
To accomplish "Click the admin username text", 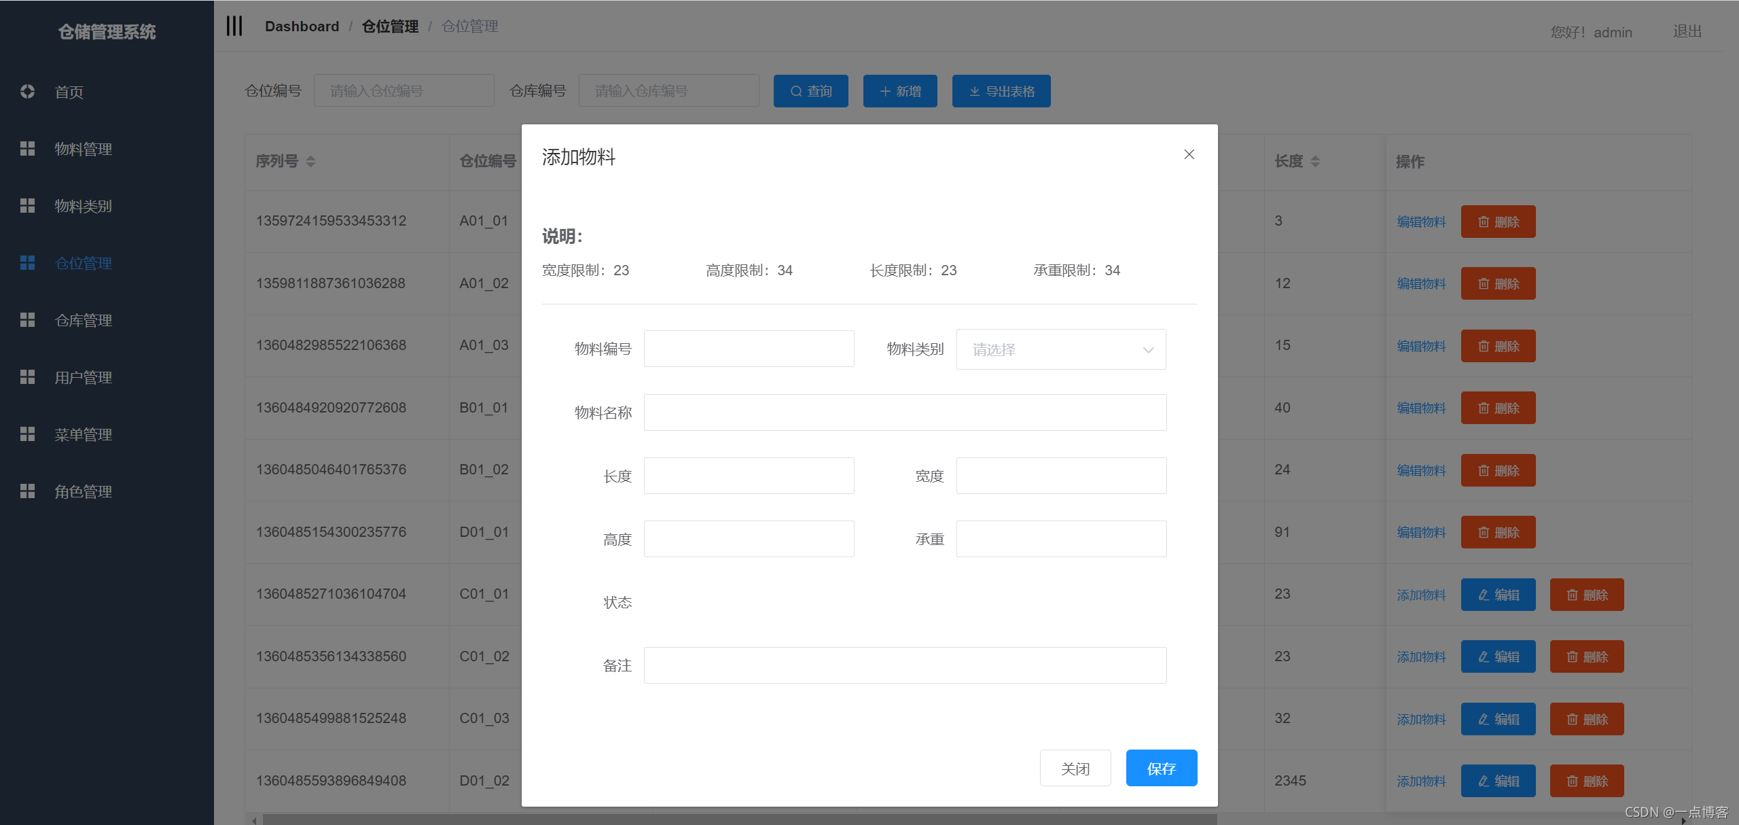I will 1613,32.
